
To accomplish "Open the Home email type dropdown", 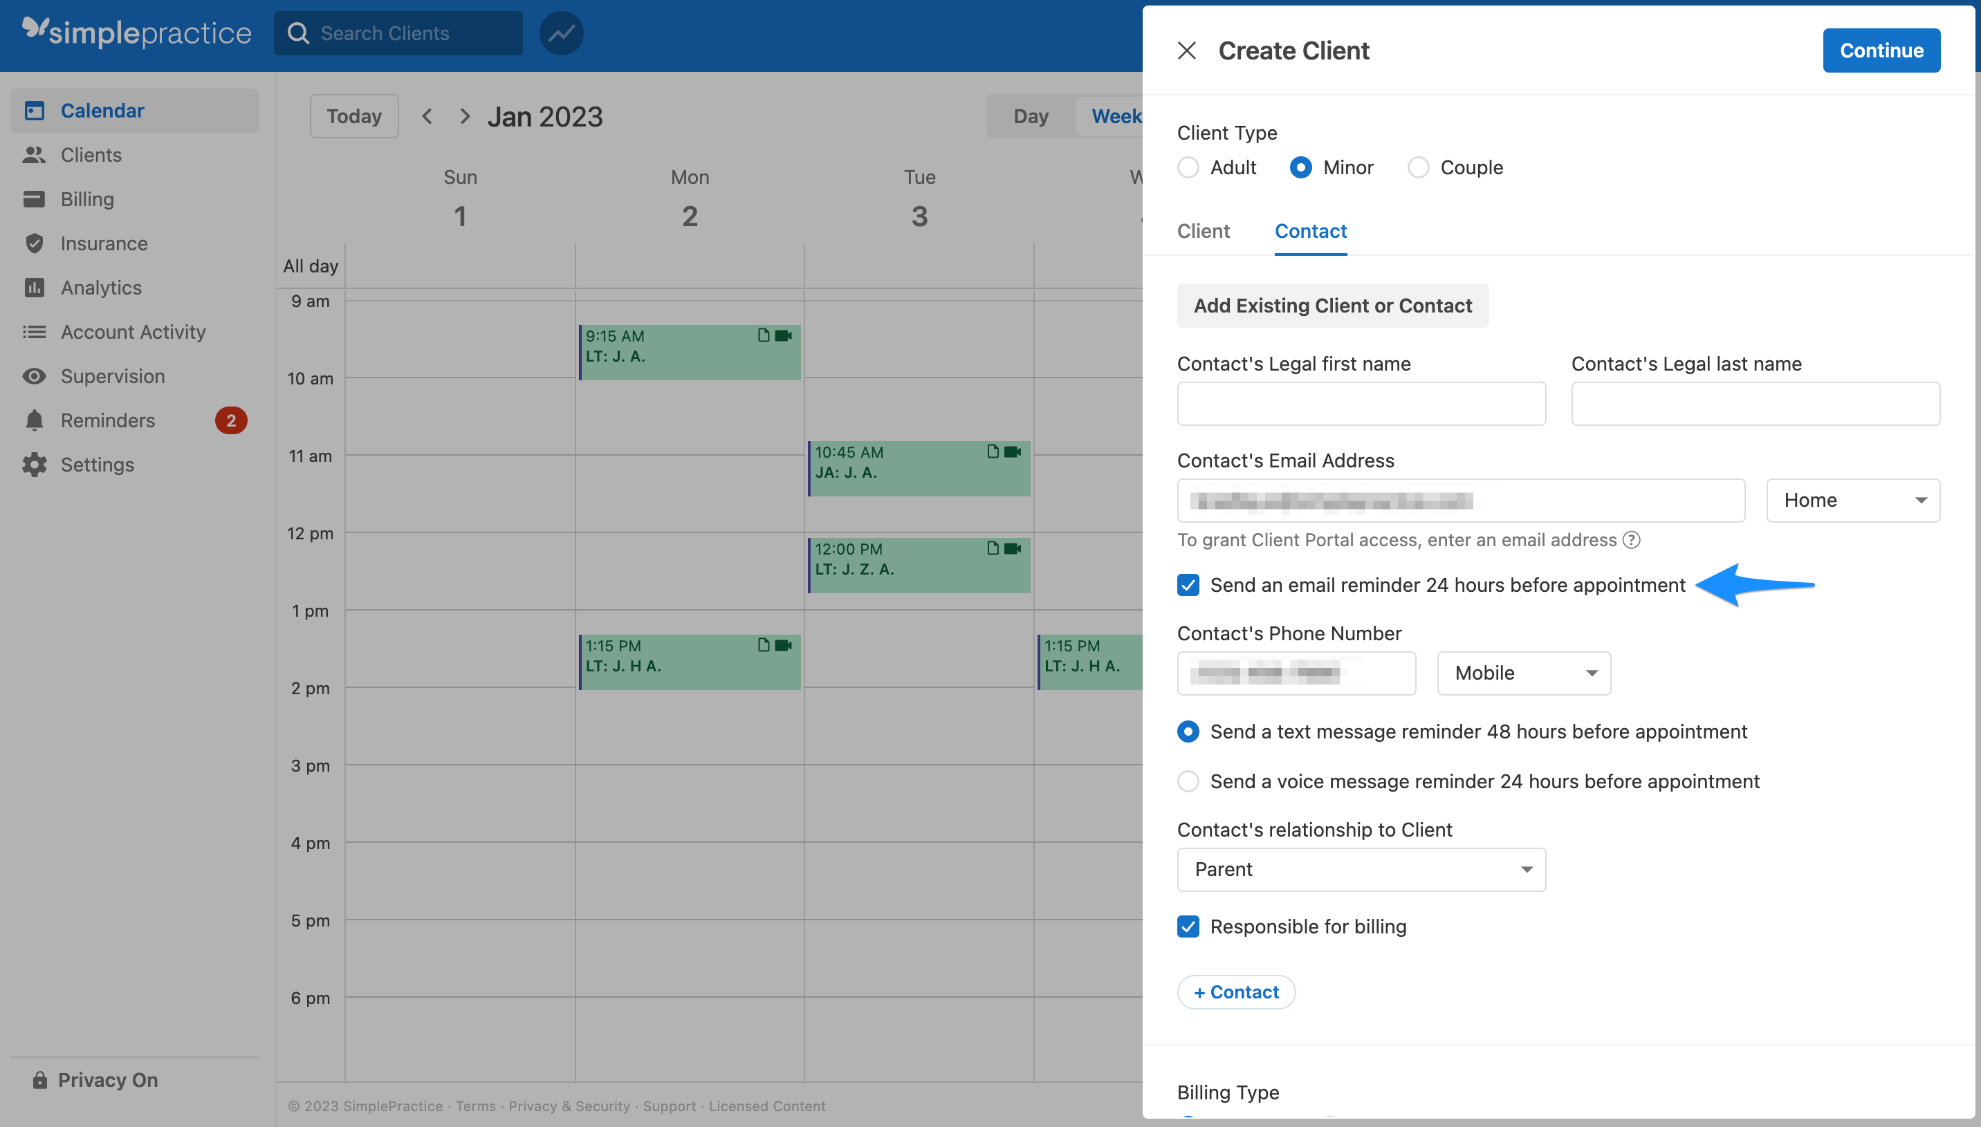I will (x=1853, y=500).
